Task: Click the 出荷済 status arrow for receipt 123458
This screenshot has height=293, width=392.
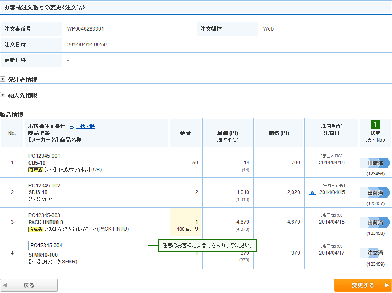Action: point(375,222)
